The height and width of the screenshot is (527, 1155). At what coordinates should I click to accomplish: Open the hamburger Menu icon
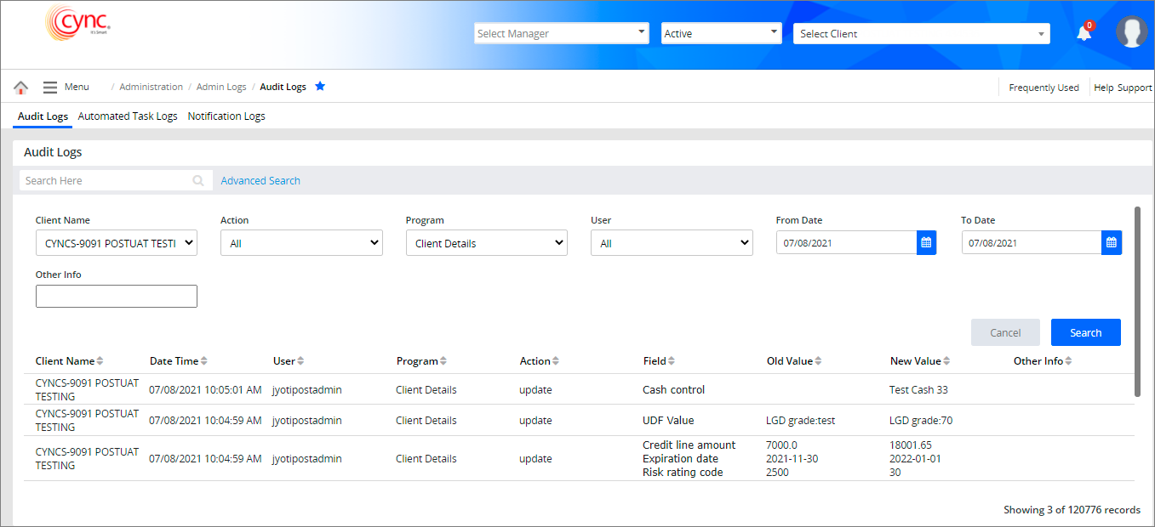click(50, 88)
